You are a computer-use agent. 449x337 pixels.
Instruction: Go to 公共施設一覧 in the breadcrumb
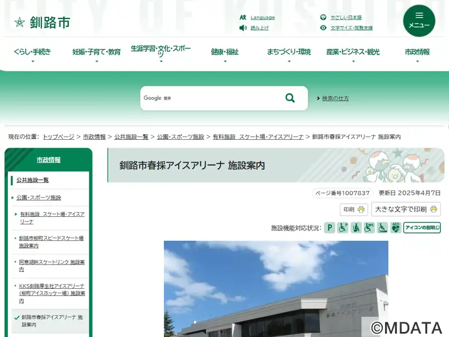tap(131, 136)
